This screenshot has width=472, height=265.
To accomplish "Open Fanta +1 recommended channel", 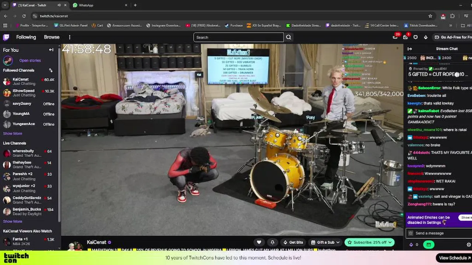I will [29, 241].
